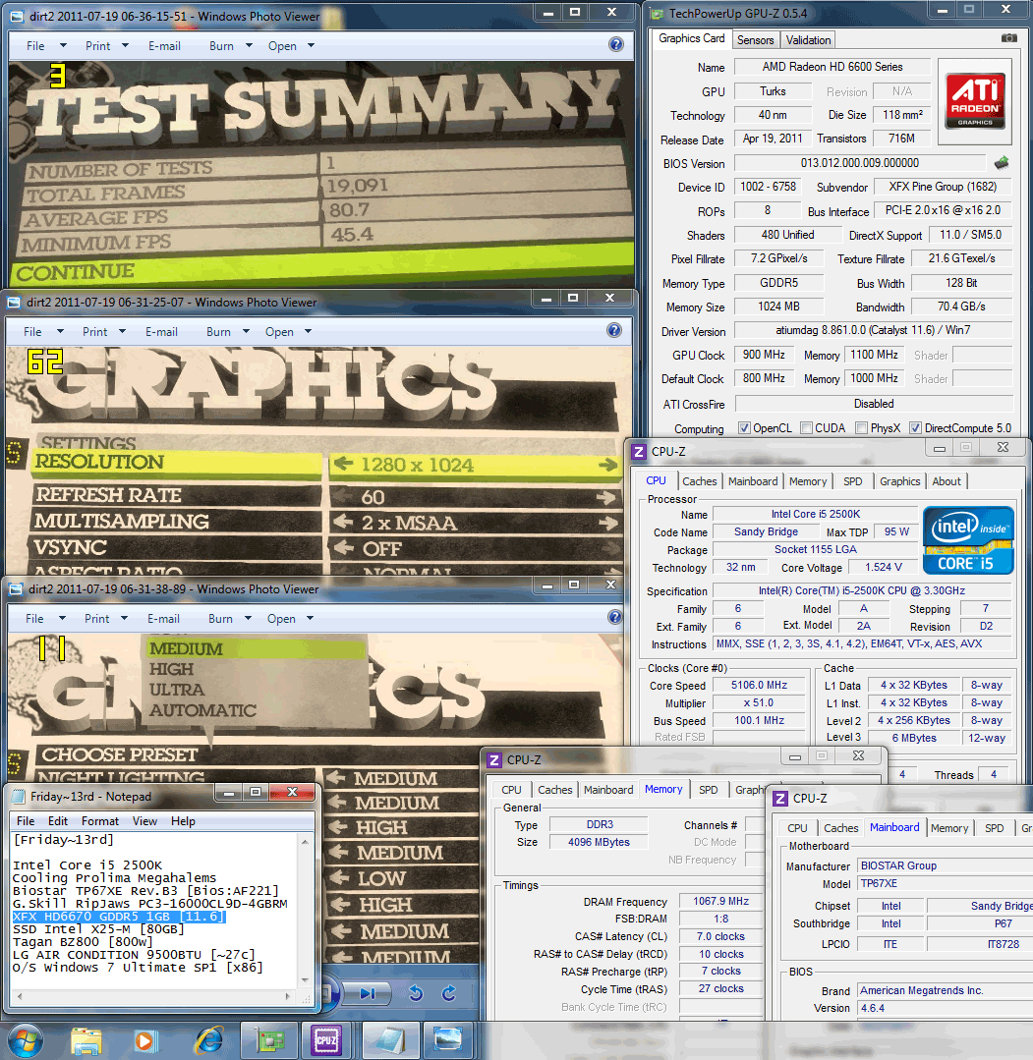Click the GPU Clock '900 MHz' field
1033x1060 pixels.
[x=764, y=355]
